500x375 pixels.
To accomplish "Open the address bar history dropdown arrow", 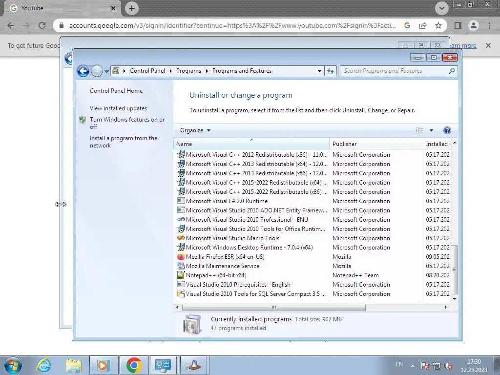I will coord(319,71).
